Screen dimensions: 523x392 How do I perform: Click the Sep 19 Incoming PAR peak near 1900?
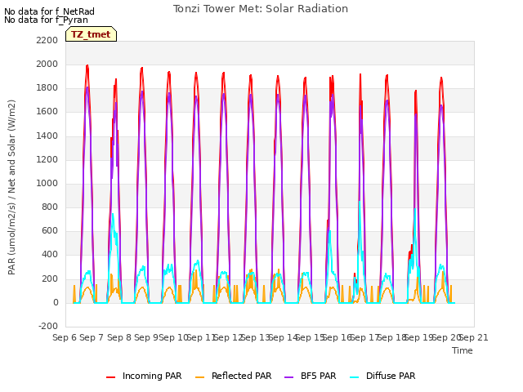pyautogui.click(x=441, y=78)
